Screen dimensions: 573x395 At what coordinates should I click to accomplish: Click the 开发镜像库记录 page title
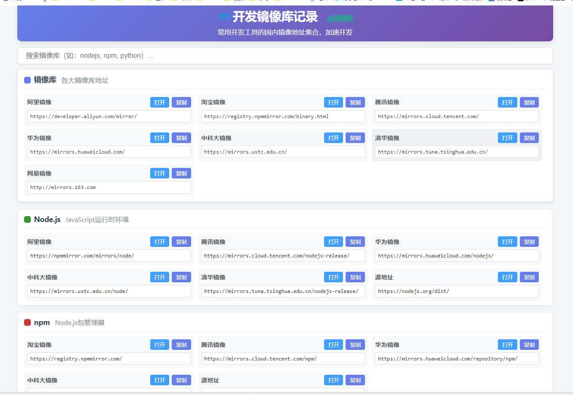tap(275, 17)
